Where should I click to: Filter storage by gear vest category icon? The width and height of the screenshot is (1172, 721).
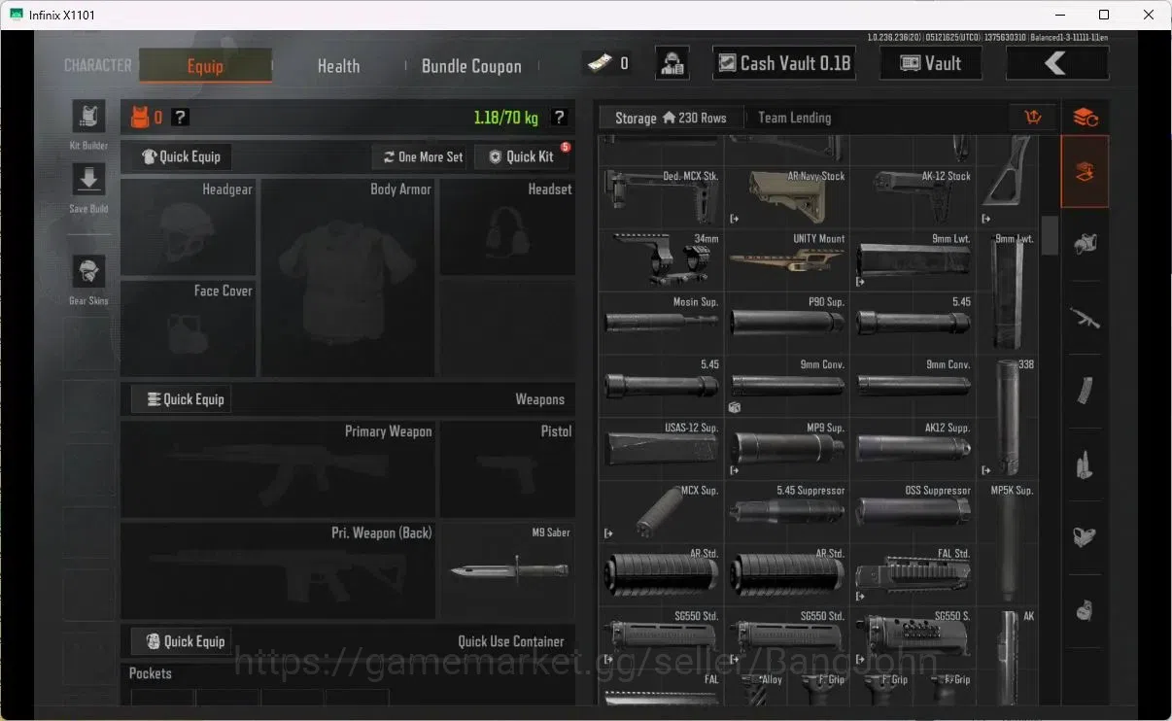[1085, 244]
